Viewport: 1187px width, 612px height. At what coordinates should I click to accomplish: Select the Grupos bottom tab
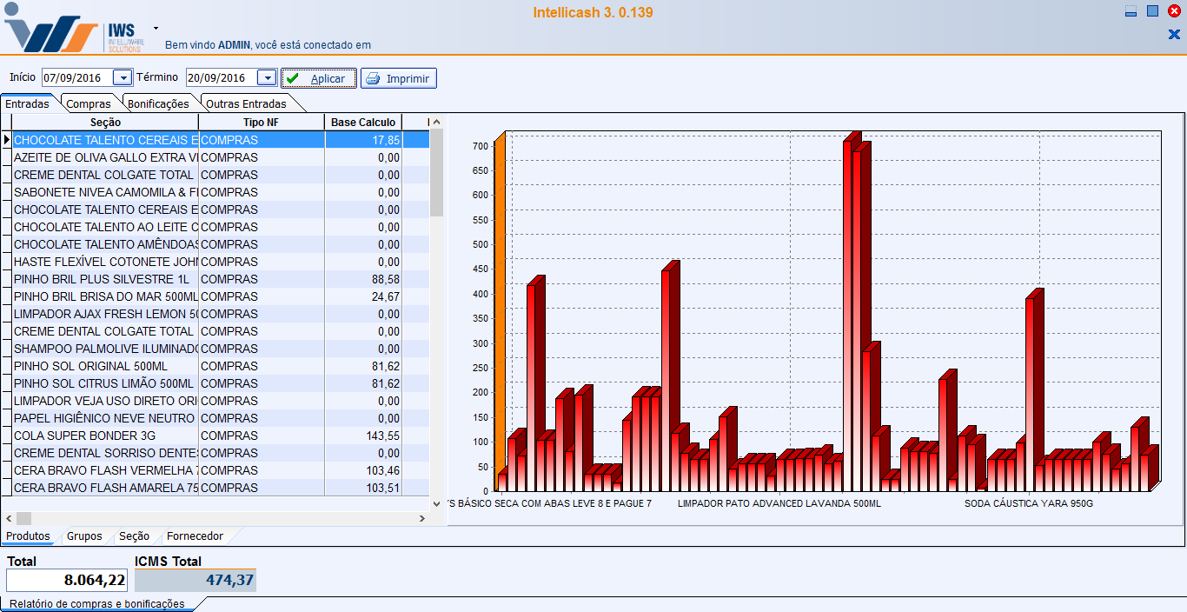tap(84, 536)
